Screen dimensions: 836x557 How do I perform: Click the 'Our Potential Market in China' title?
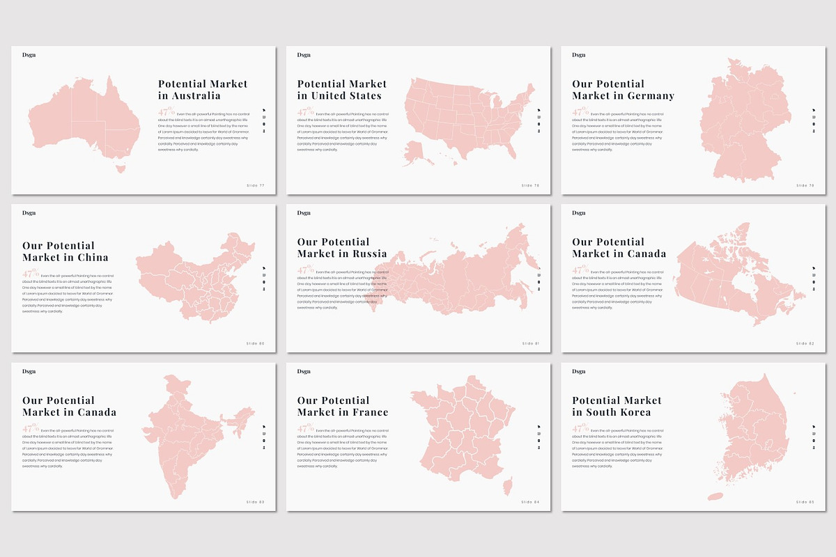pos(65,251)
